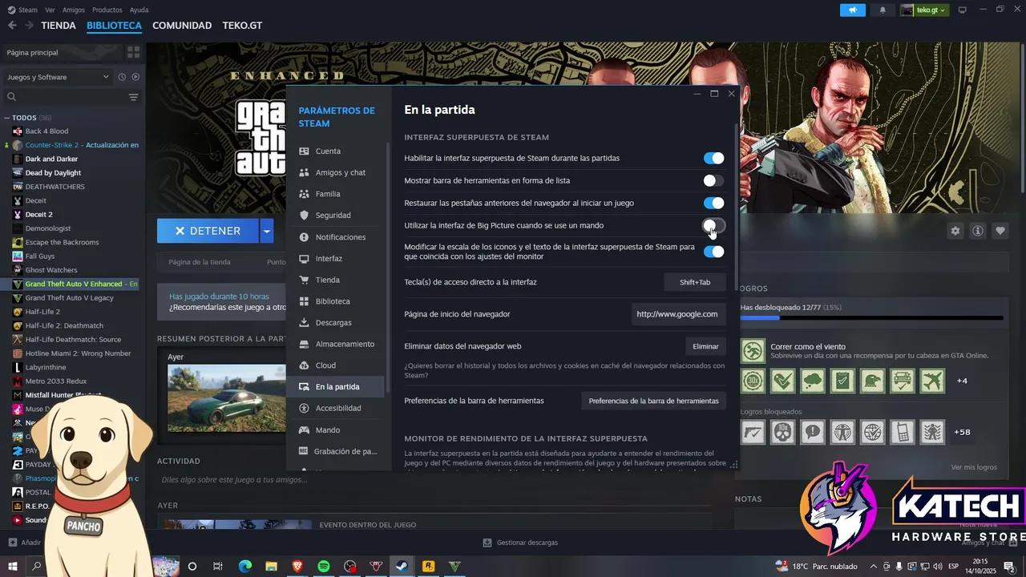Open the Amigos menu

click(x=74, y=10)
